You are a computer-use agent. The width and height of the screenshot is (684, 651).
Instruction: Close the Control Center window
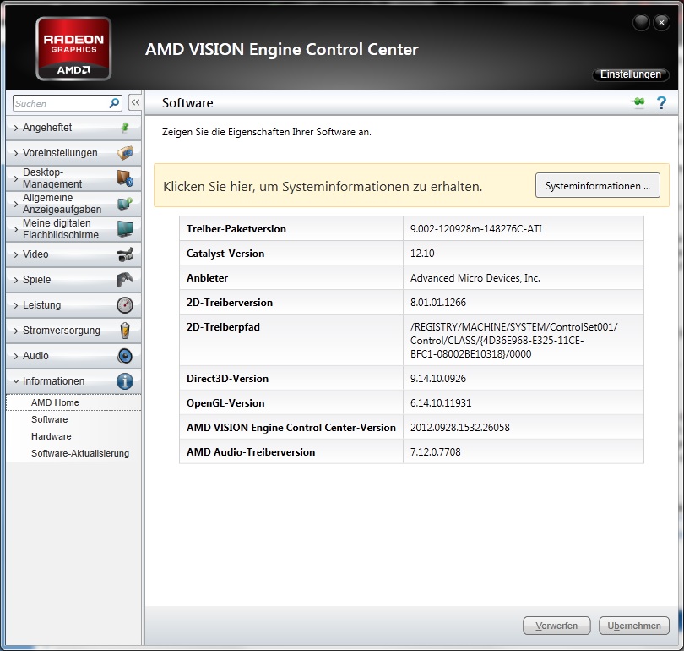click(x=661, y=22)
